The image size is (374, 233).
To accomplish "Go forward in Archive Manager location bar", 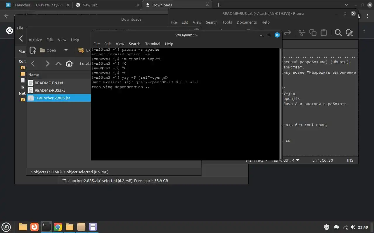I will [x=47, y=63].
